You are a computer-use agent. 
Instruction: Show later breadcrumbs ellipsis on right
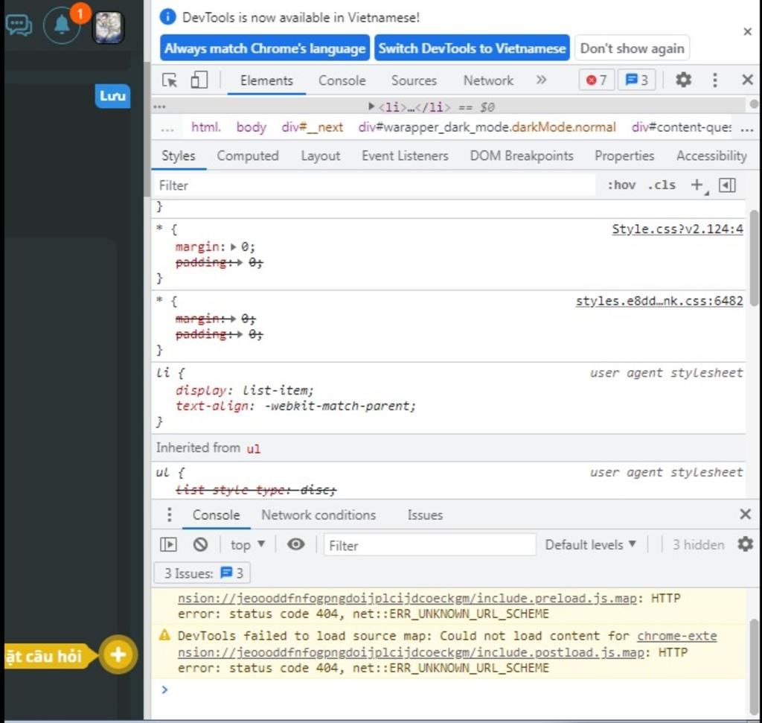tap(747, 129)
